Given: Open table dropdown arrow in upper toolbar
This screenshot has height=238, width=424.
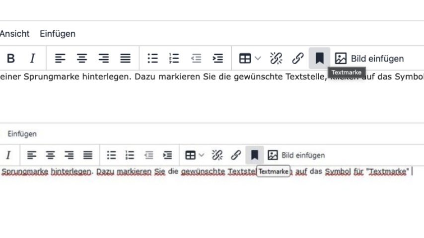Looking at the screenshot, I should [x=258, y=59].
